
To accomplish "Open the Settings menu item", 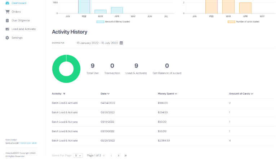I will point(17,38).
